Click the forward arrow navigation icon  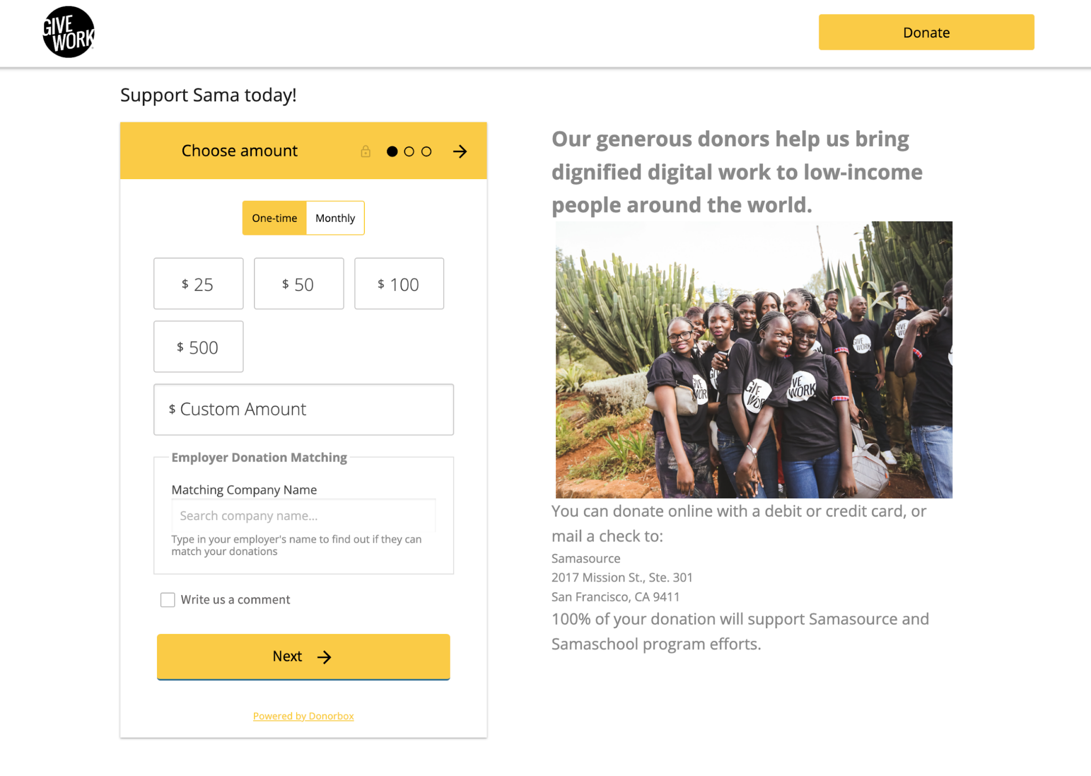(460, 151)
